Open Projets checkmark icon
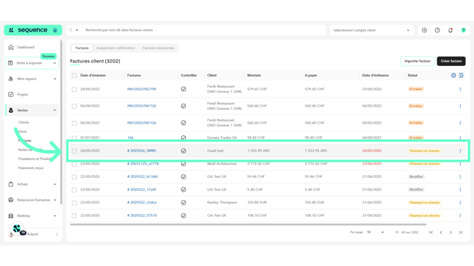474x266 pixels. [11, 94]
